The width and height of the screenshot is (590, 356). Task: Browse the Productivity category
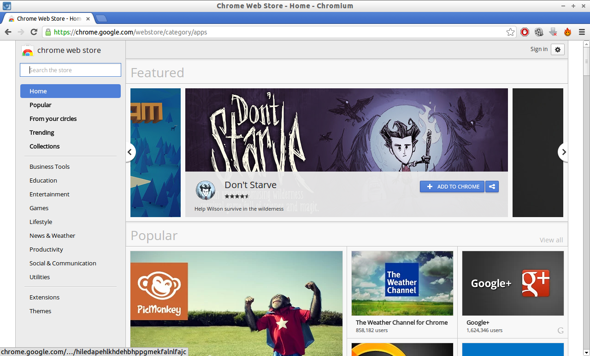(47, 249)
